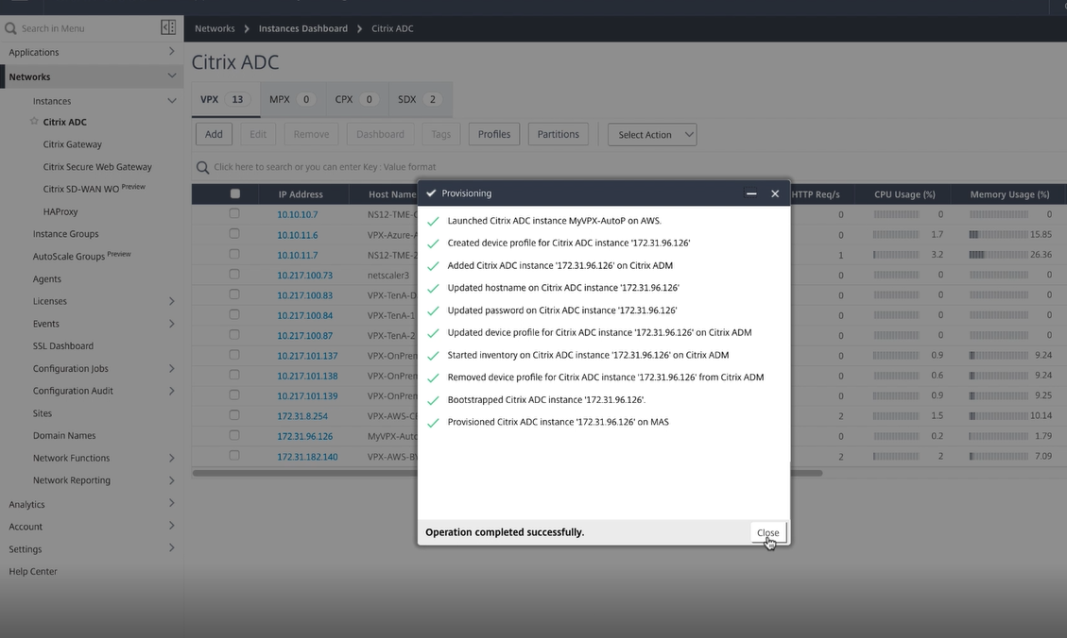Expand Configuration Jobs in sidebar
Screen dimensions: 1067x638
click(x=171, y=368)
